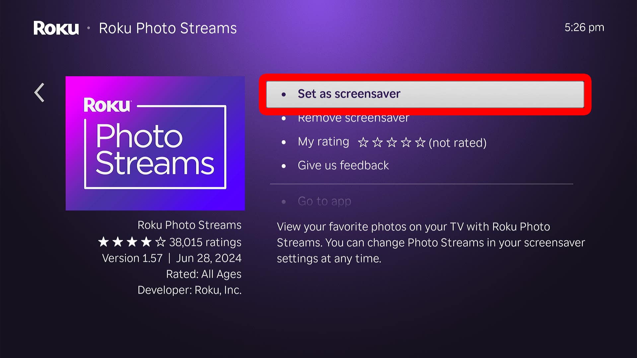Select the second star in My rating

pos(377,143)
